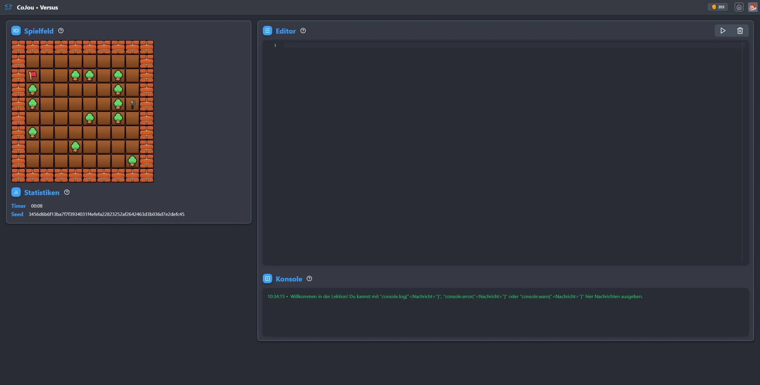Click the blue Spielfeld panel icon
The image size is (760, 385).
pos(16,31)
